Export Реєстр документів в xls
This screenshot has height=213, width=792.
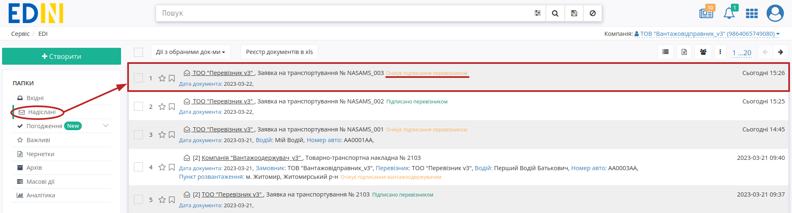pos(279,52)
